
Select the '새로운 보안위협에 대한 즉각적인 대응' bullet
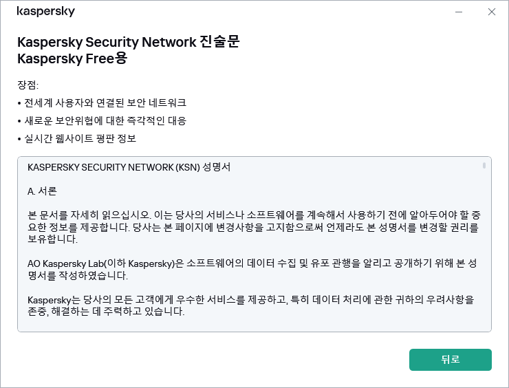click(105, 120)
